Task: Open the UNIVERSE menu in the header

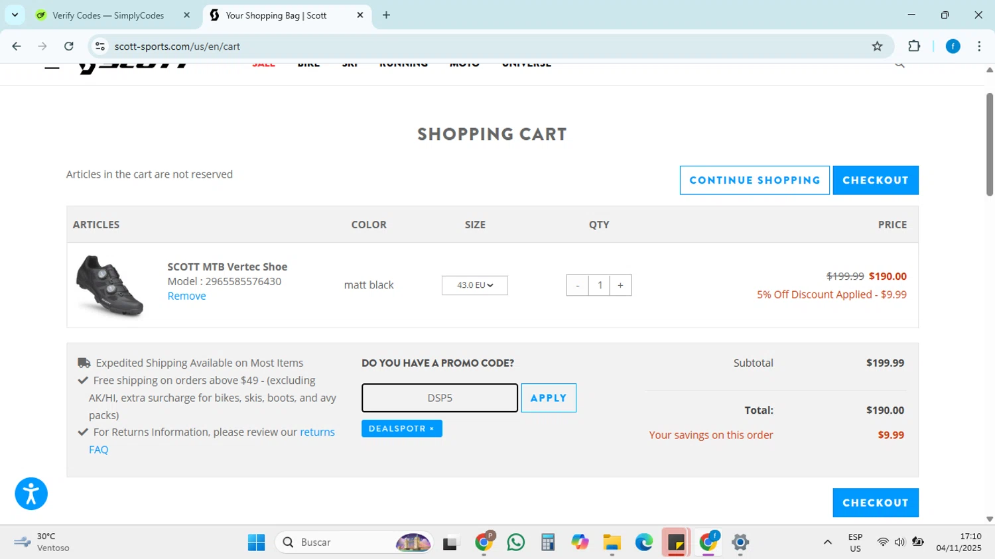Action: click(527, 65)
